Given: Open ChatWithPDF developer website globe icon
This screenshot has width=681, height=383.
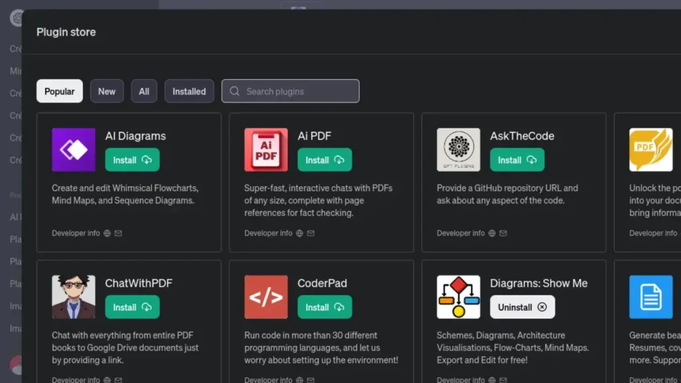Looking at the screenshot, I should click(107, 380).
